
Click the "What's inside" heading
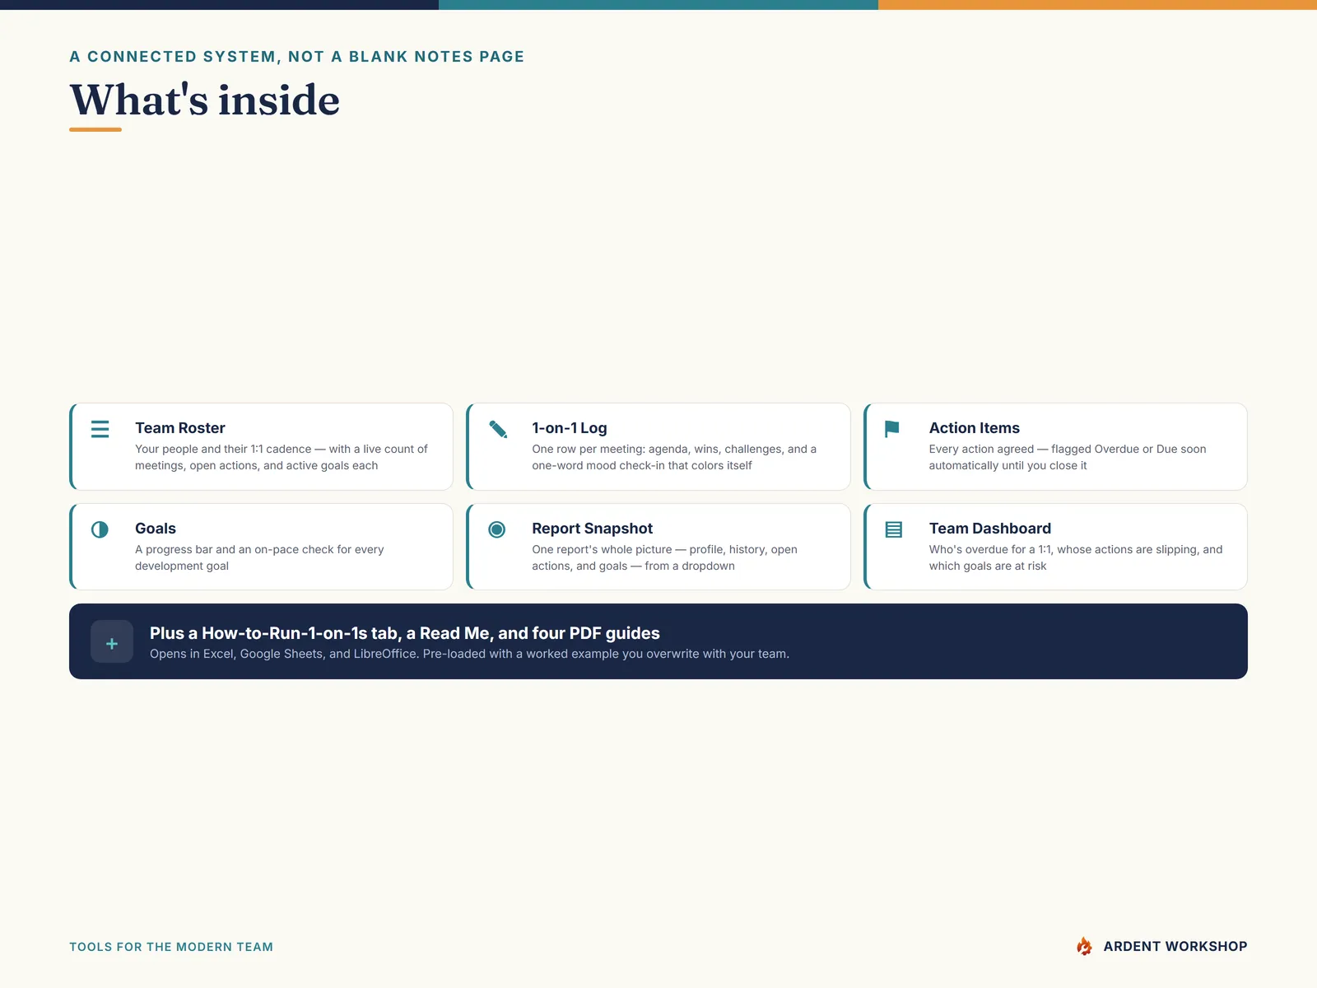pyautogui.click(x=205, y=100)
